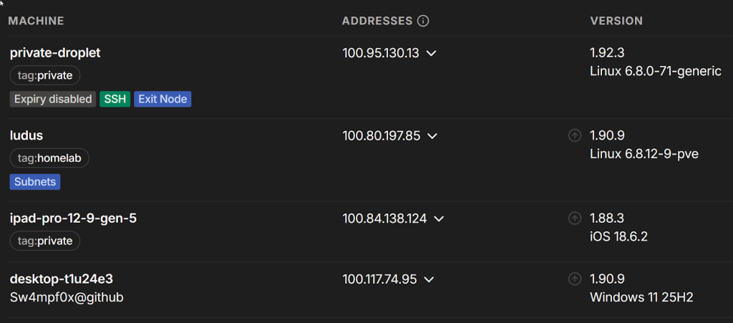Click update-available icon for ipad-pro-12-9-gen-5
This screenshot has width=733, height=323.
pyautogui.click(x=574, y=218)
